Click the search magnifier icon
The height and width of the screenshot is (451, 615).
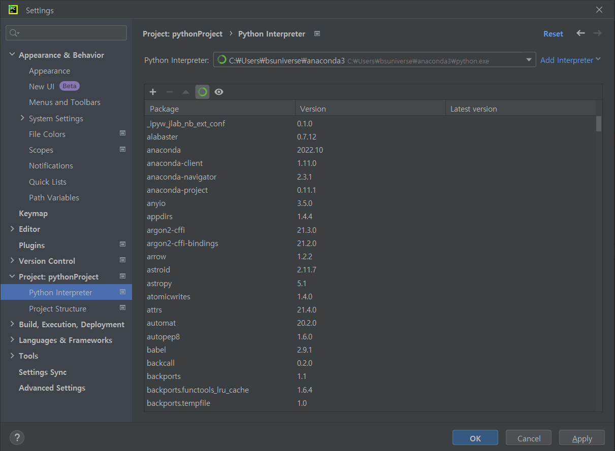click(x=14, y=33)
